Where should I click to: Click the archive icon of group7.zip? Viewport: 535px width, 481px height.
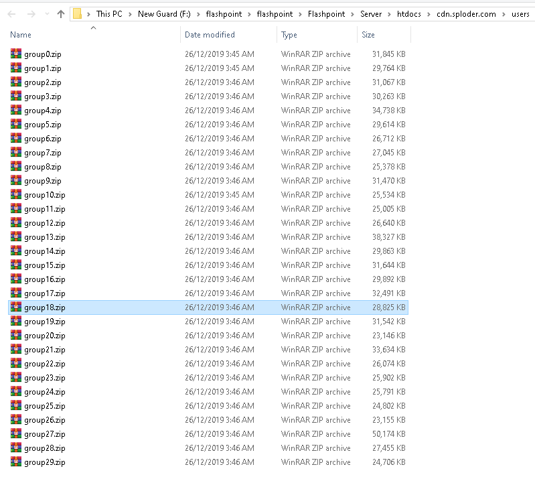pyautogui.click(x=16, y=153)
